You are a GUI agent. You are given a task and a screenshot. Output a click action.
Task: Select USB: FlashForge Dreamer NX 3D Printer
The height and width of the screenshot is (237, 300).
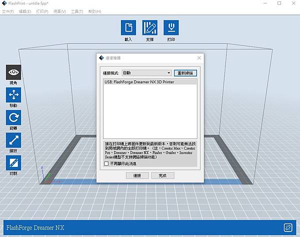click(x=150, y=82)
